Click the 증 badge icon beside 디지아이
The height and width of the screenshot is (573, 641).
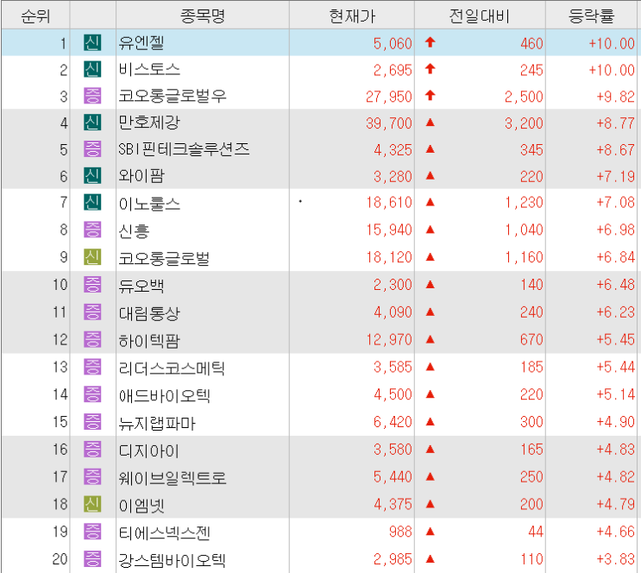[92, 449]
